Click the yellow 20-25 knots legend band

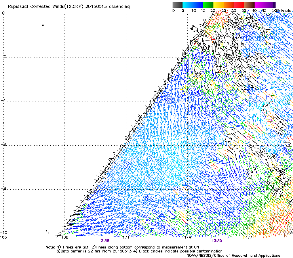click(219, 5)
